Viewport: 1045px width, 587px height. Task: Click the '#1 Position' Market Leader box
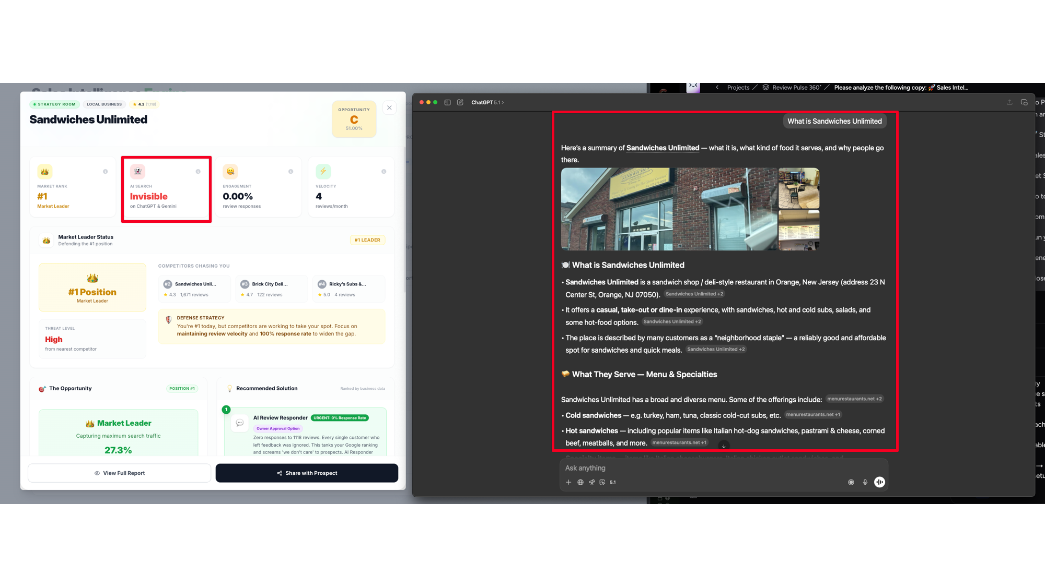(92, 287)
